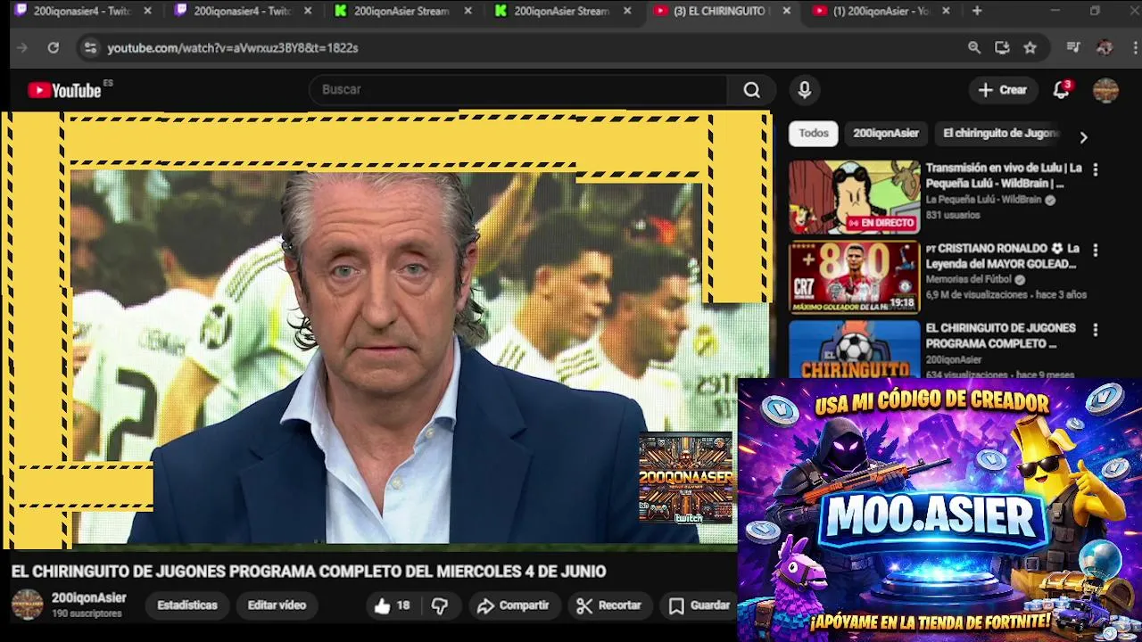Open the notifications bell

click(1061, 89)
